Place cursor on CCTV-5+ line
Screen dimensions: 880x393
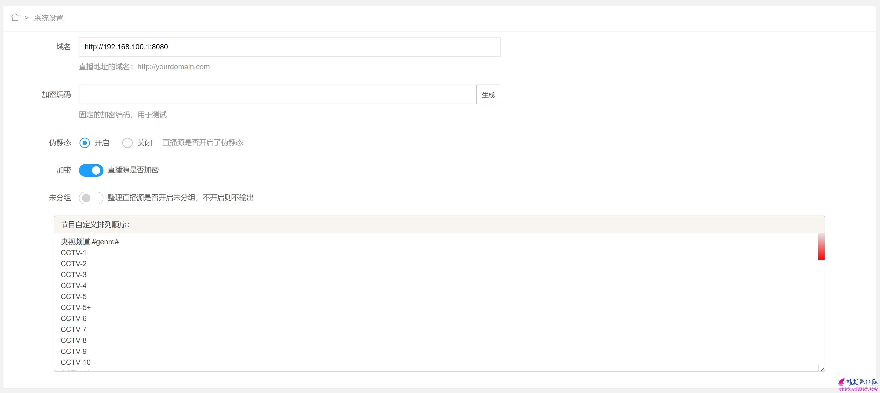point(76,308)
